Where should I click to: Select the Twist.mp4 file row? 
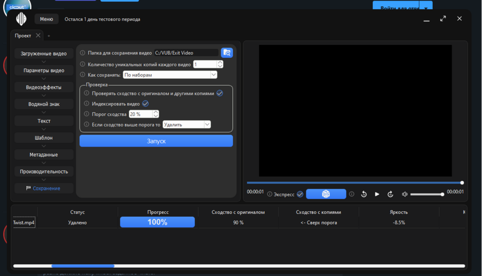coord(24,223)
